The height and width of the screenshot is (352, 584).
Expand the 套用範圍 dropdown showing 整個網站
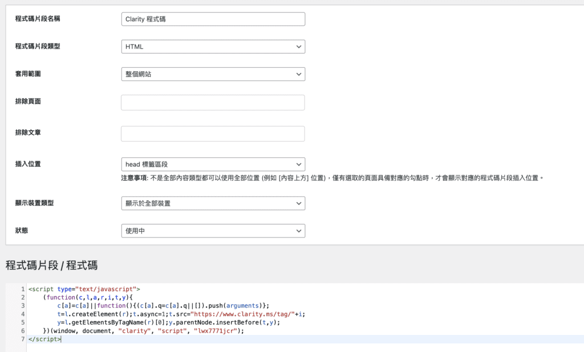213,74
